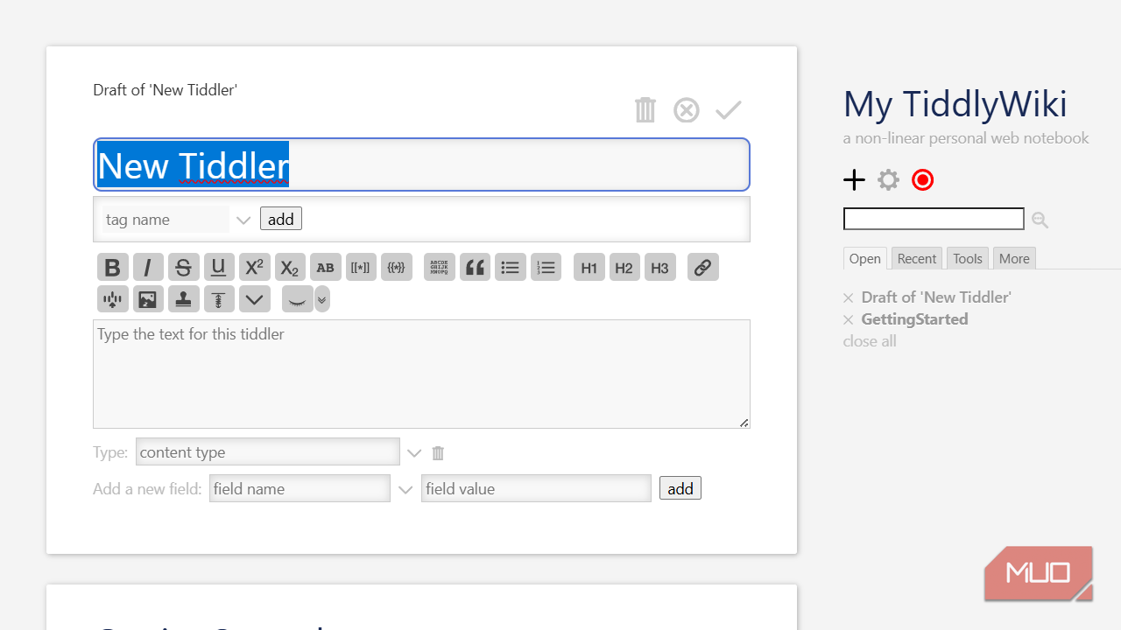Toggle bold formatting
Viewport: 1121px width, 630px height.
[112, 268]
